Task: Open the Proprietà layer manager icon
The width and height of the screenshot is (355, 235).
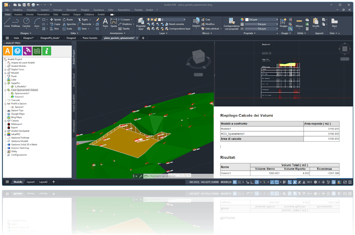Action: click(141, 24)
